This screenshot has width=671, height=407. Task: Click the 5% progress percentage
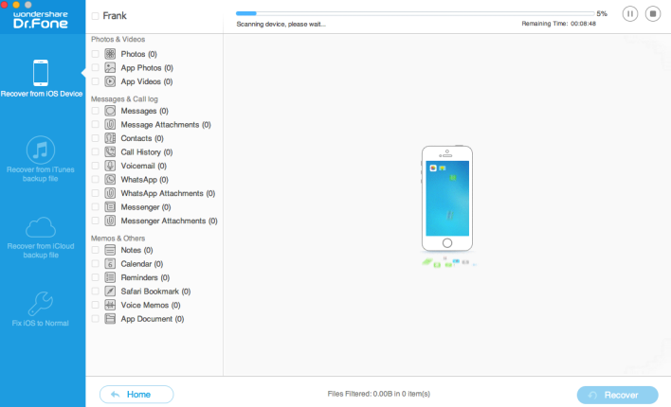point(602,13)
